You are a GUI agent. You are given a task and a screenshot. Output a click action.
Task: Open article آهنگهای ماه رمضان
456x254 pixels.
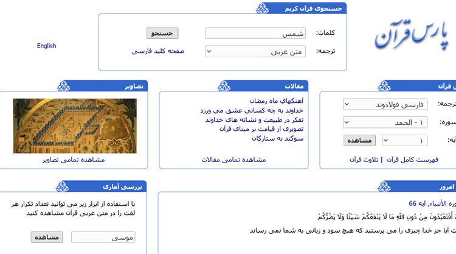coord(276,100)
